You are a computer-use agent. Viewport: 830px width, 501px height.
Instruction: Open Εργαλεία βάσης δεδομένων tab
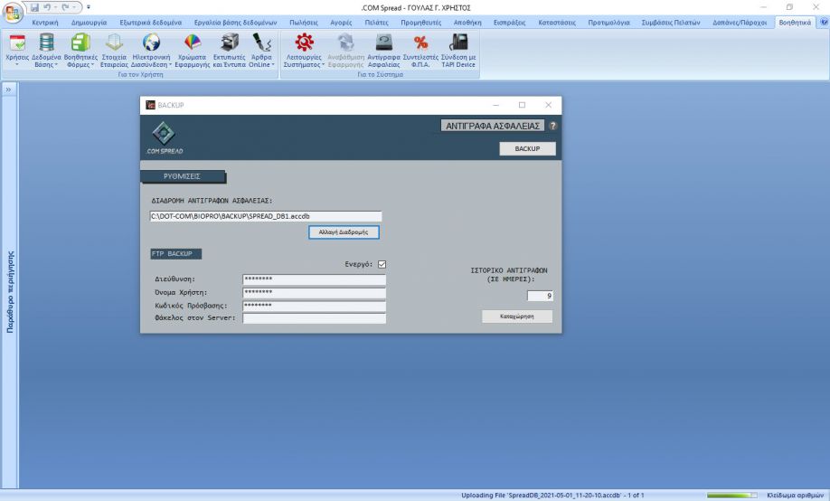(236, 23)
